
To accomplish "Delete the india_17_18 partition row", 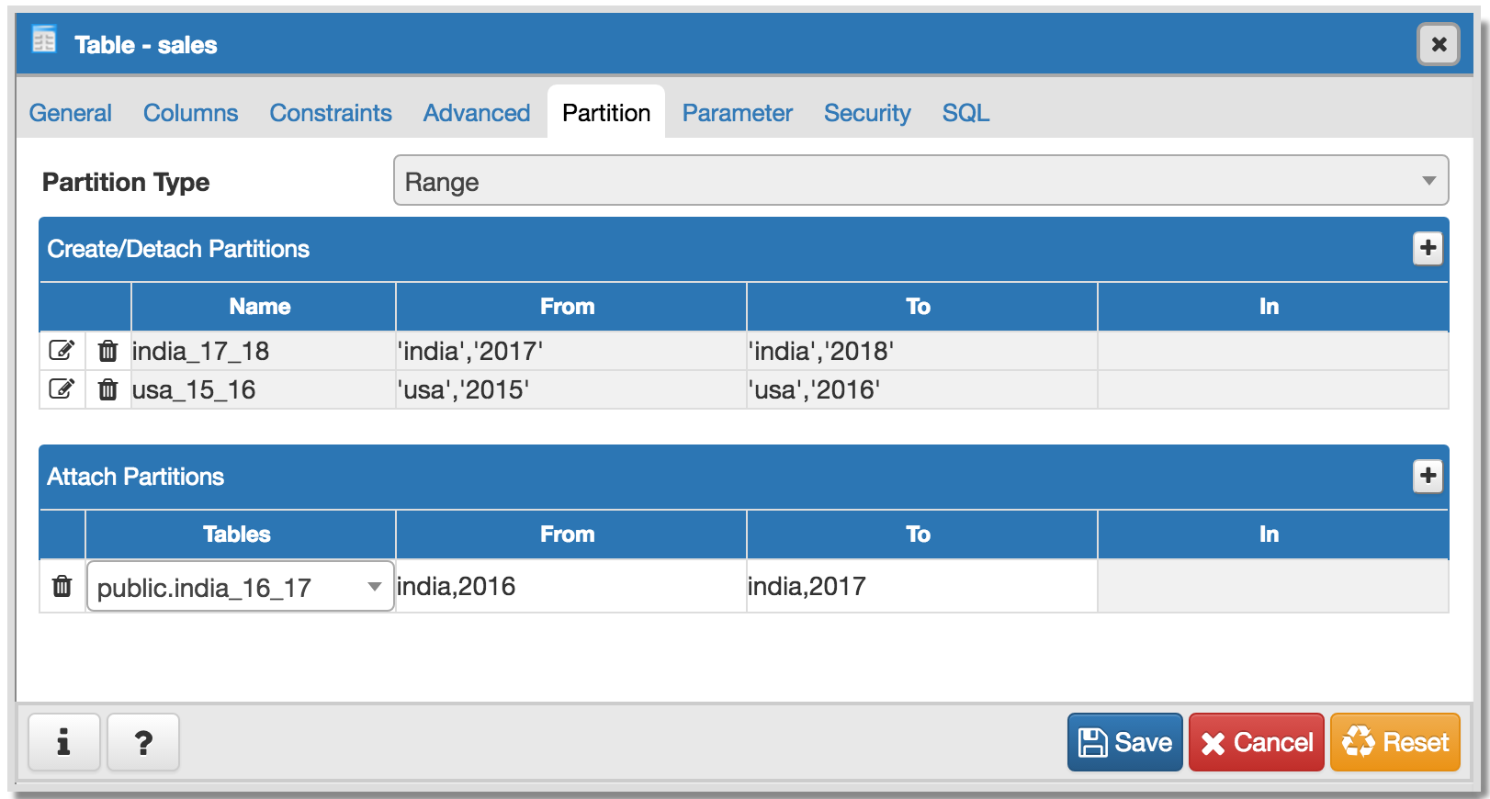I will (x=107, y=351).
